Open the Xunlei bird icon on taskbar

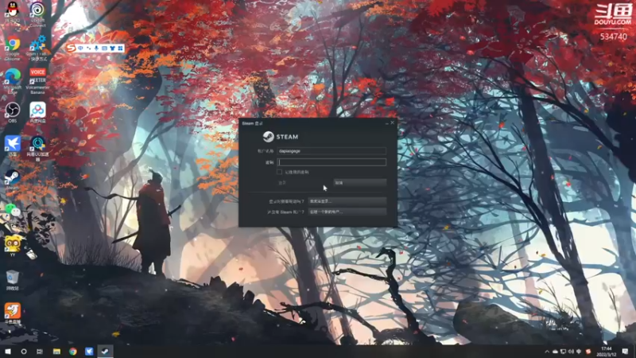(89, 352)
